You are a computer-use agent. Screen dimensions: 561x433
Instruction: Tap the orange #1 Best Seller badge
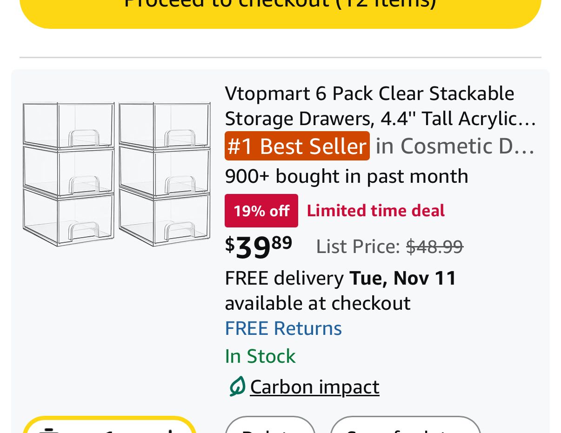[297, 146]
